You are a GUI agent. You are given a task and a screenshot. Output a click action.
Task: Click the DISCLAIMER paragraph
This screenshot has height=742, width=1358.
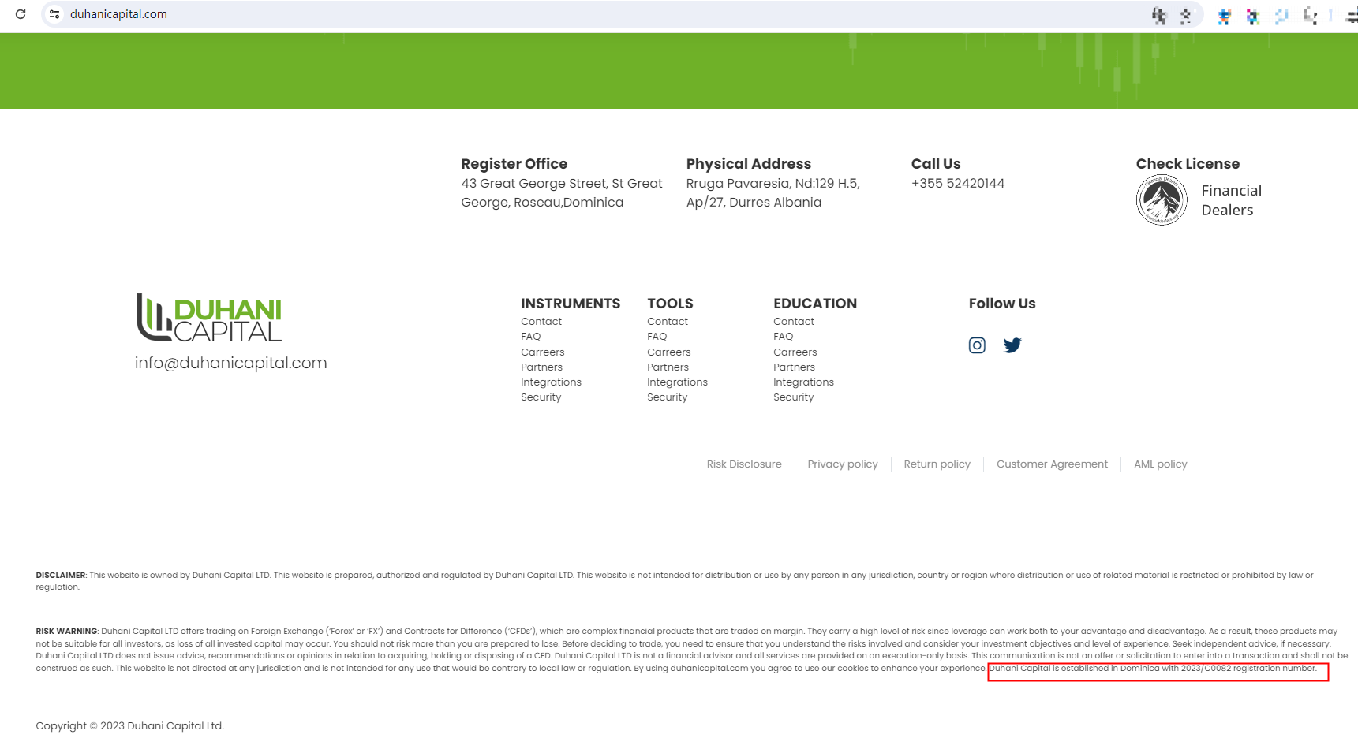(x=675, y=581)
